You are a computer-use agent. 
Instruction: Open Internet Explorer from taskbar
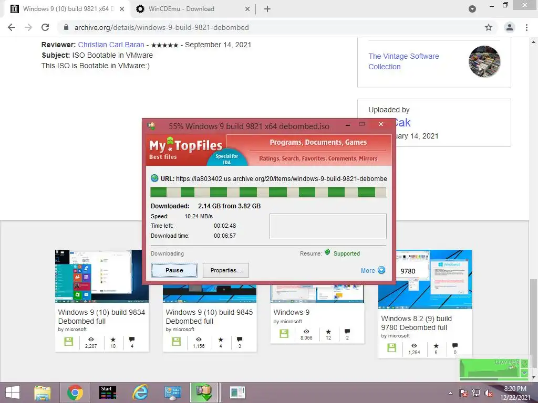click(140, 393)
